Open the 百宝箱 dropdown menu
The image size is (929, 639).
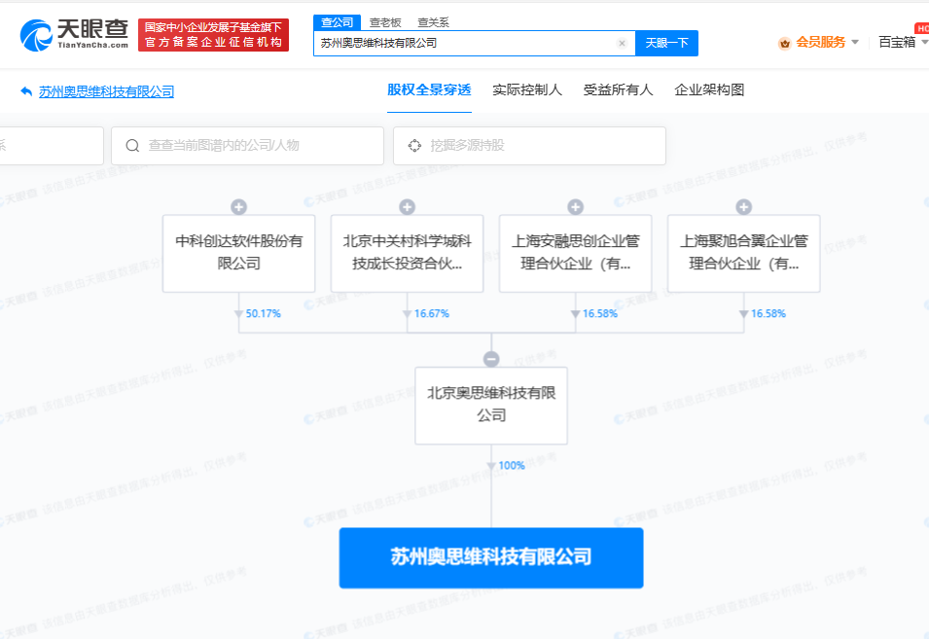902,42
